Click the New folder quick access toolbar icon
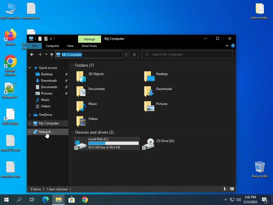The image size is (273, 205). [46, 39]
